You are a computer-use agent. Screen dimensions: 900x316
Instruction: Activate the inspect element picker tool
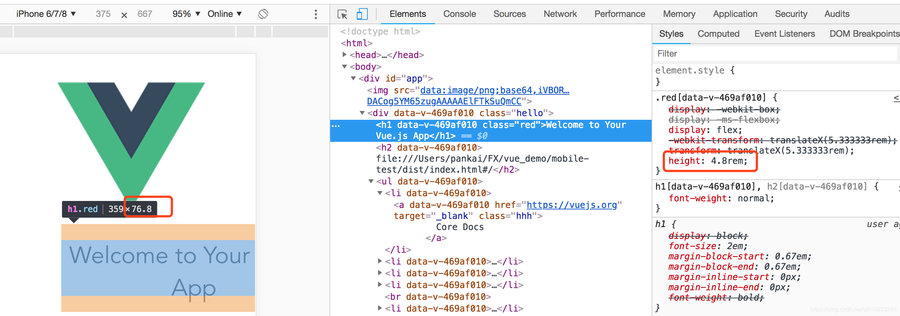342,14
